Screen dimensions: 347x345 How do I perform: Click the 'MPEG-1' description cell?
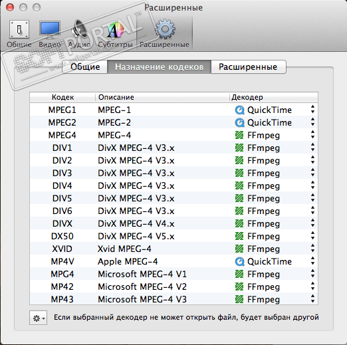pyautogui.click(x=114, y=110)
